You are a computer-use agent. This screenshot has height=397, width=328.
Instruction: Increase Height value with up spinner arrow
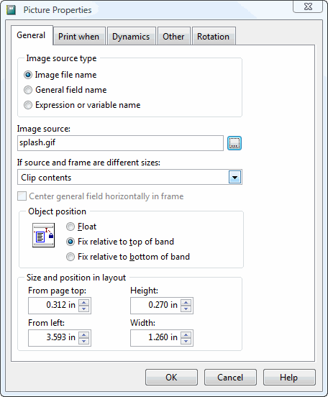coord(186,302)
